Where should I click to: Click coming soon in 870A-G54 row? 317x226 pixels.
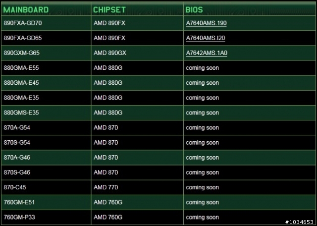pos(203,128)
